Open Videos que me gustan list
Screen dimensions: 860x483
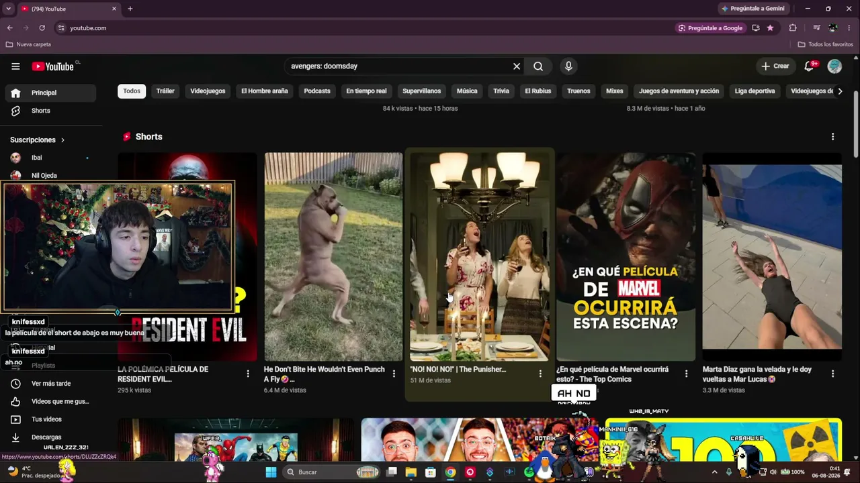pos(51,401)
